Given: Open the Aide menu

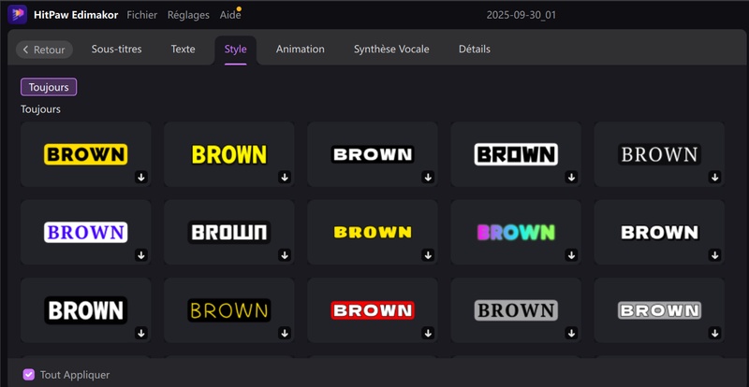Looking at the screenshot, I should [x=229, y=15].
